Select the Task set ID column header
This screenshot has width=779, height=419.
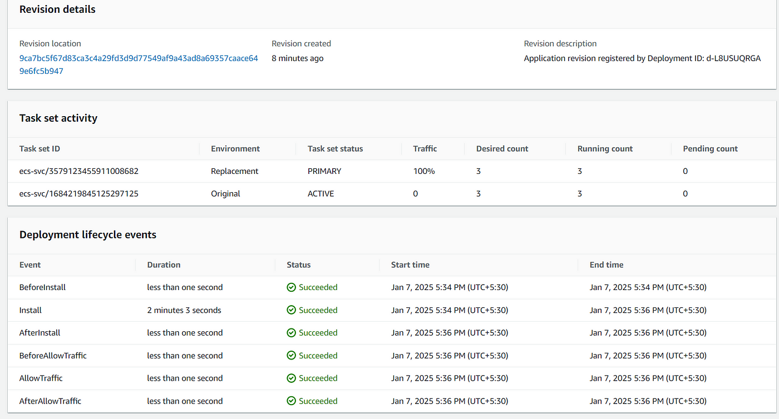40,148
